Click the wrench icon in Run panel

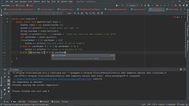point(5,77)
